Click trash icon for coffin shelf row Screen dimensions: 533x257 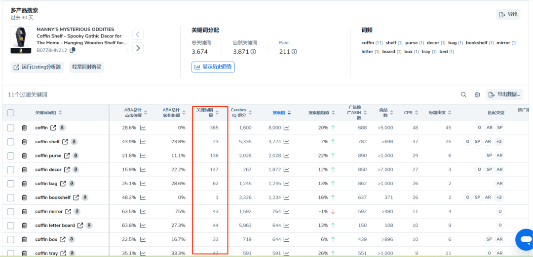pos(24,142)
